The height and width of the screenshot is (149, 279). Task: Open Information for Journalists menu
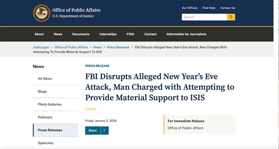(x=186, y=34)
